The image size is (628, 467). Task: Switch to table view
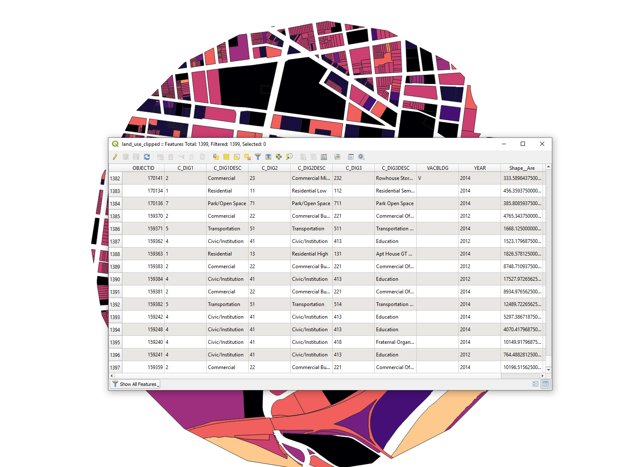(546, 384)
